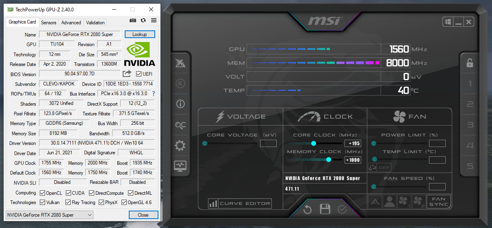492x228 pixels.
Task: Click the NVIDIA logo in GPU-Z
Action: pyautogui.click(x=139, y=54)
